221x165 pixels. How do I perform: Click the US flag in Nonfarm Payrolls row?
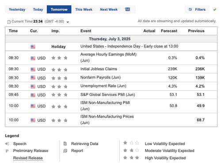(33, 78)
